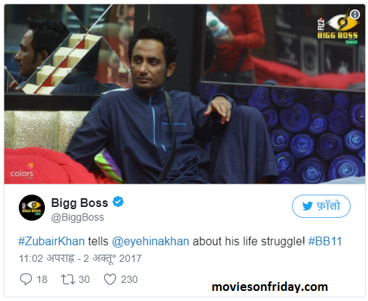Click the info icon on image
The width and height of the screenshot is (368, 301).
click(354, 14)
